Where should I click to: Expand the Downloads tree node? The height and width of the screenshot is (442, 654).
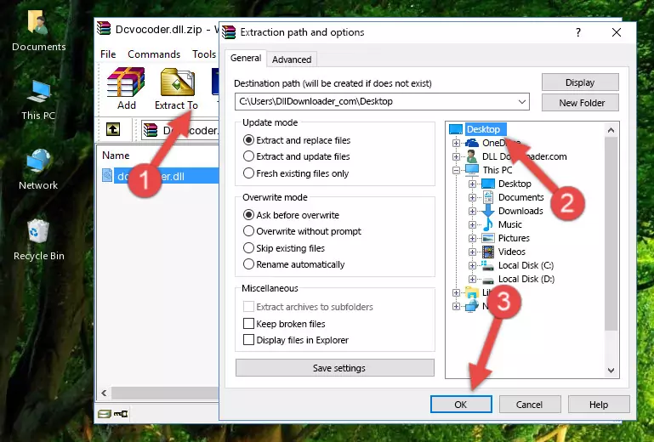click(472, 211)
